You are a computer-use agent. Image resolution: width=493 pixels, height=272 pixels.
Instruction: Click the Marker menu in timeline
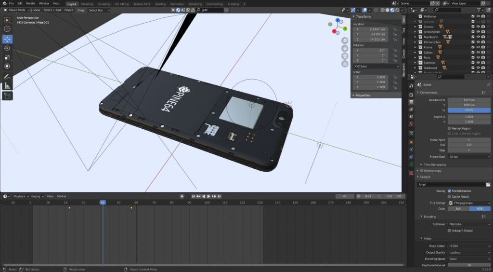[62, 196]
